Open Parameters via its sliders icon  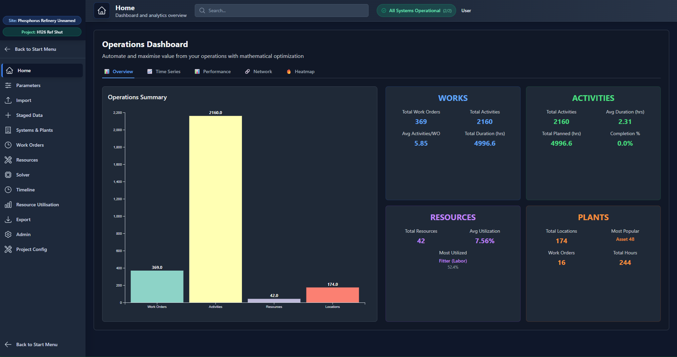tap(8, 85)
